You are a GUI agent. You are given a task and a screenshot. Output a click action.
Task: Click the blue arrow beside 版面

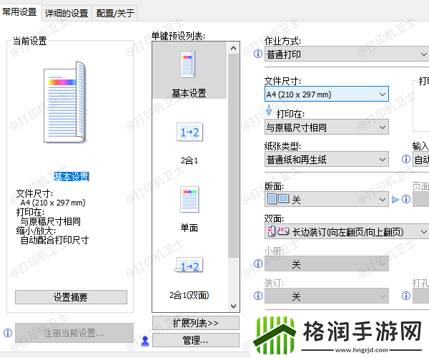pyautogui.click(x=395, y=200)
